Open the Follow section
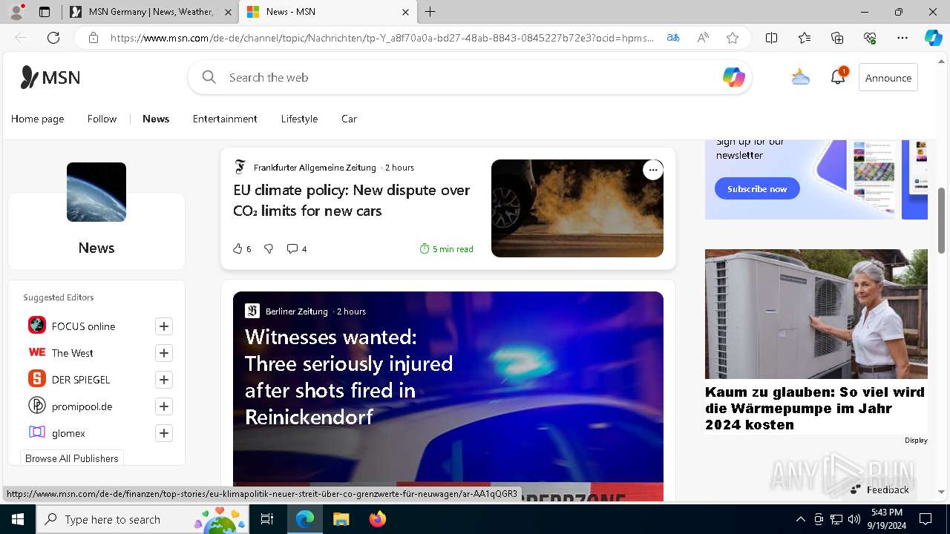The width and height of the screenshot is (950, 534). pyautogui.click(x=102, y=119)
